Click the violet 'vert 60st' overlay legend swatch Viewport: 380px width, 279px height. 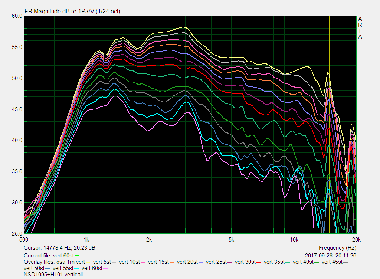pyautogui.click(x=105, y=269)
